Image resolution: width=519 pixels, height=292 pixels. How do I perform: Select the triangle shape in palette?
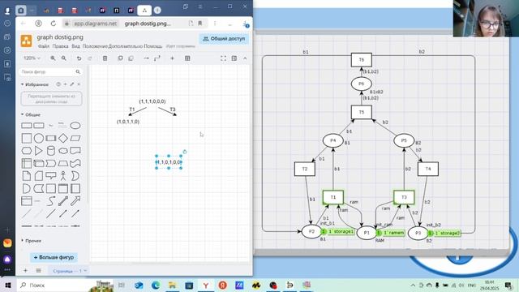point(38,151)
